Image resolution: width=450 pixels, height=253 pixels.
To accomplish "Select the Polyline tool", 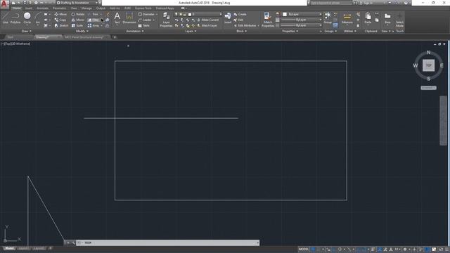I will 15,18.
